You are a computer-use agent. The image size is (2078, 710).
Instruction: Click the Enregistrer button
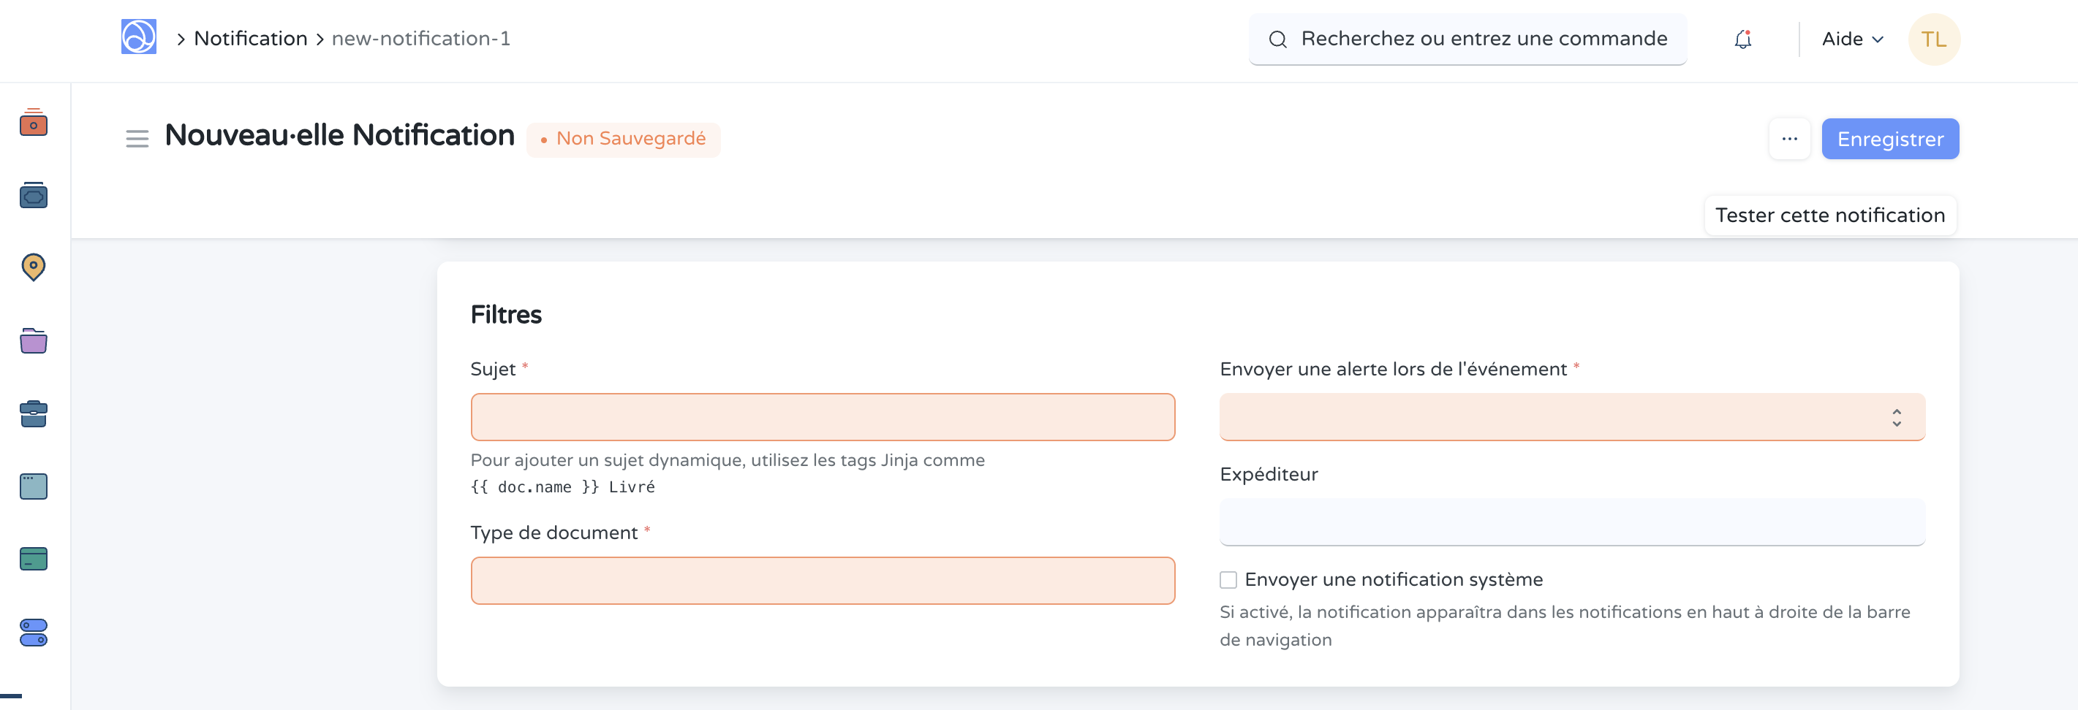tap(1890, 139)
